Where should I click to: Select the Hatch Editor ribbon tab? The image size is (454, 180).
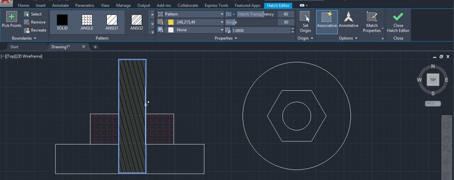point(278,5)
